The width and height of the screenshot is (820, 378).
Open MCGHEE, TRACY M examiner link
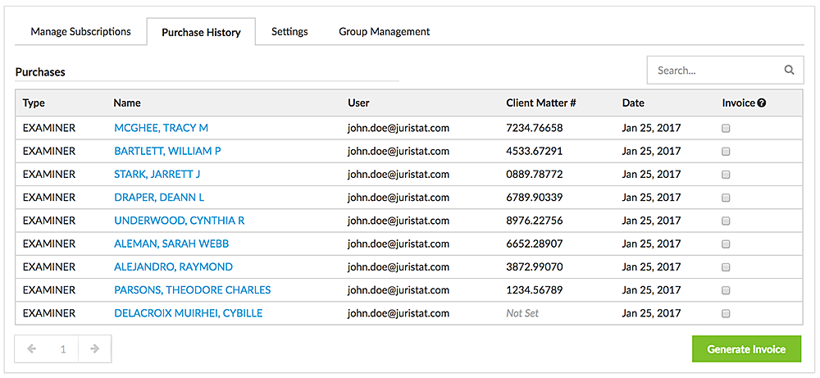(161, 128)
